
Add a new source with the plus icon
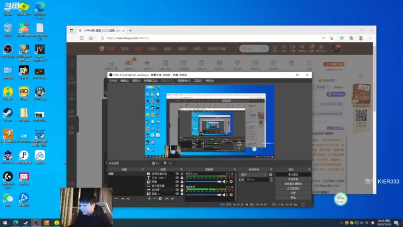(149, 199)
